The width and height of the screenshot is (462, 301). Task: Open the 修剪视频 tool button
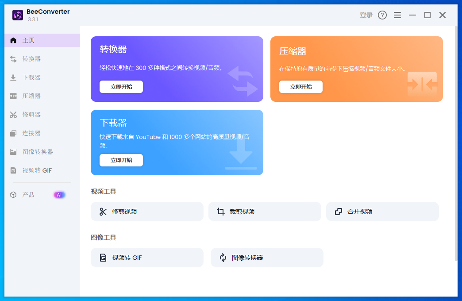pyautogui.click(x=147, y=212)
